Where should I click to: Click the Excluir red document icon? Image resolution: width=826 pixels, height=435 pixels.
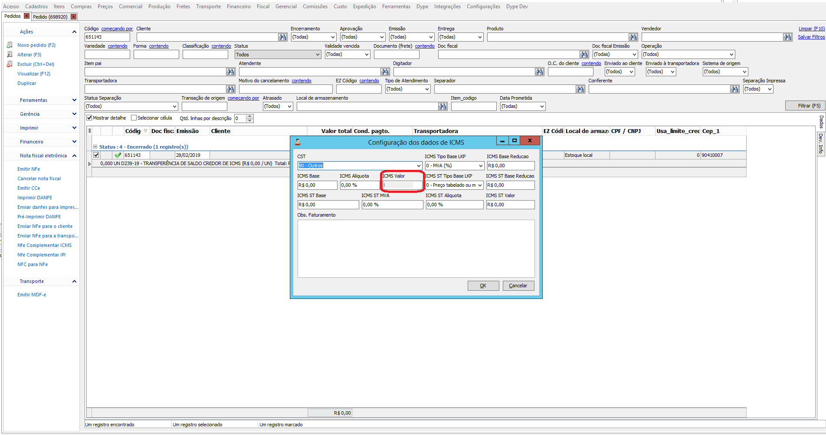[10, 64]
